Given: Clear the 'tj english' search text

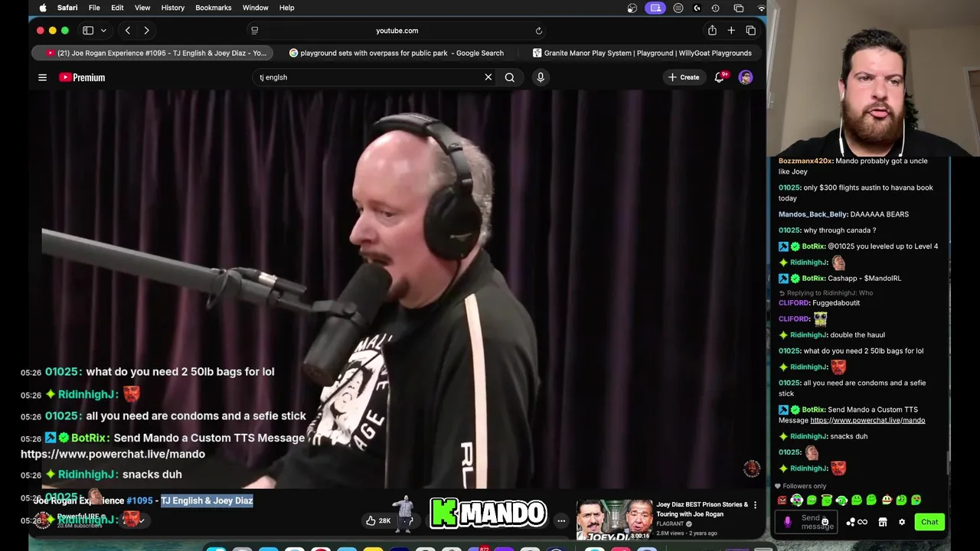Looking at the screenshot, I should [488, 77].
